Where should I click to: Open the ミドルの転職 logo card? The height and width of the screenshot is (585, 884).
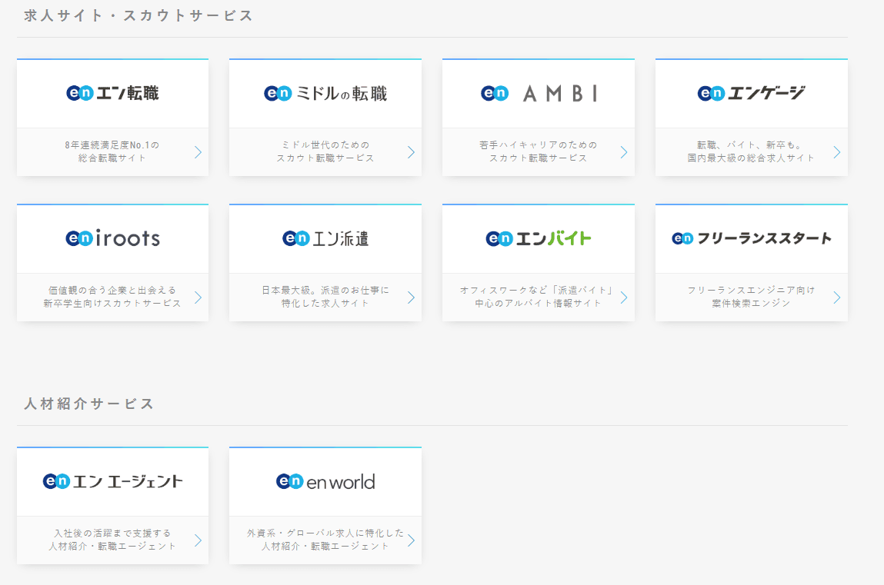[325, 93]
